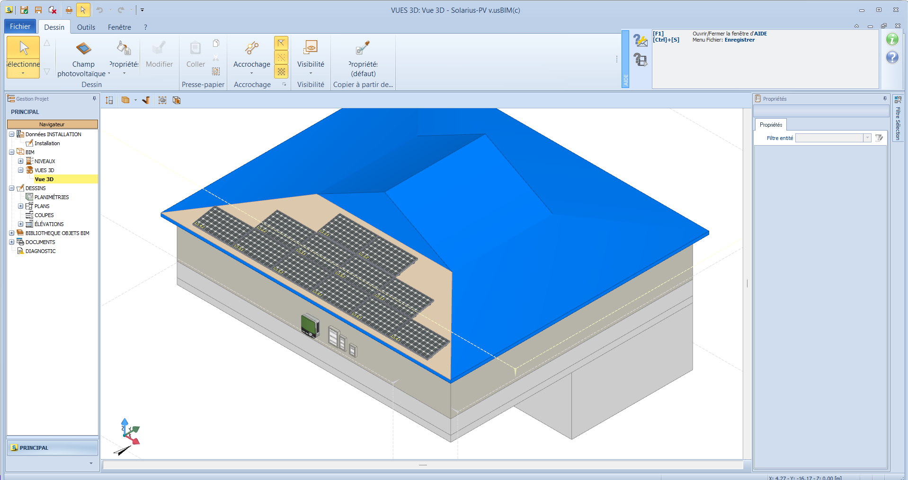Switch to the Outils ribbon tab
908x480 pixels.
click(86, 27)
